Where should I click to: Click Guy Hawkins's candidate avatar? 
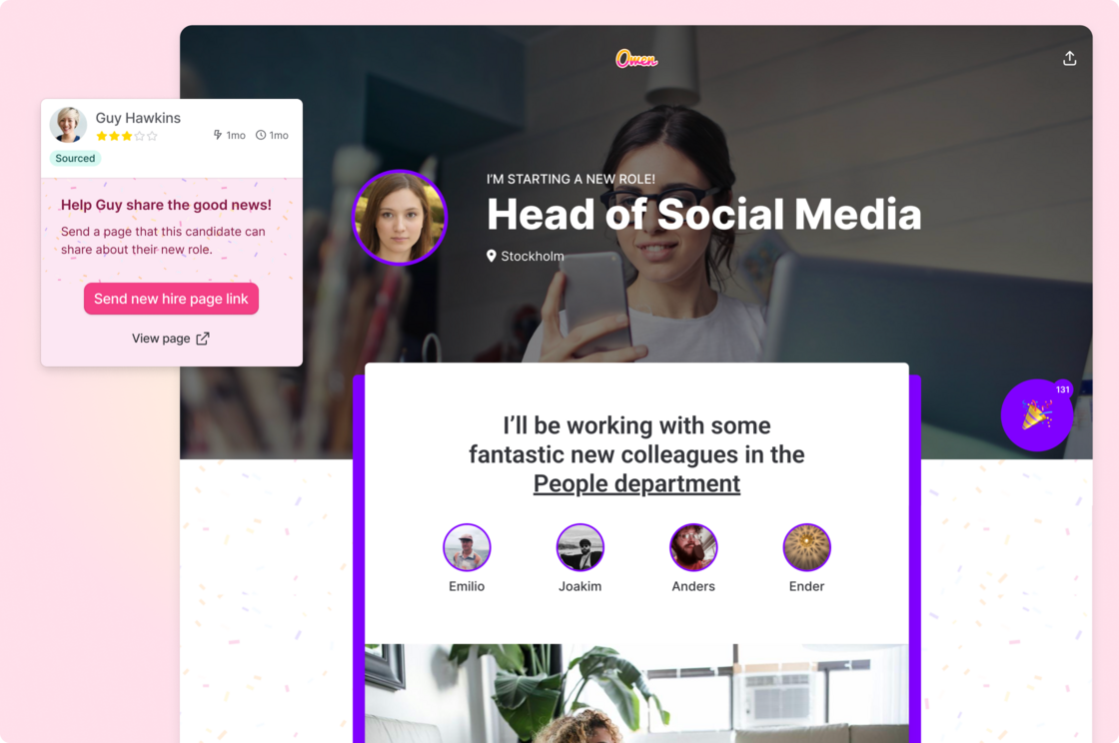tap(68, 125)
